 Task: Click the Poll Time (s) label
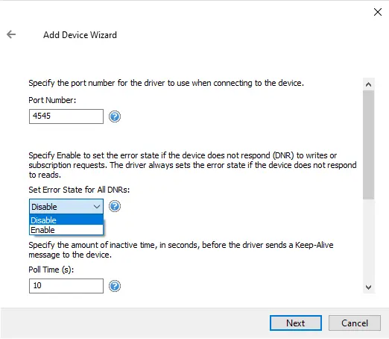coord(51,270)
